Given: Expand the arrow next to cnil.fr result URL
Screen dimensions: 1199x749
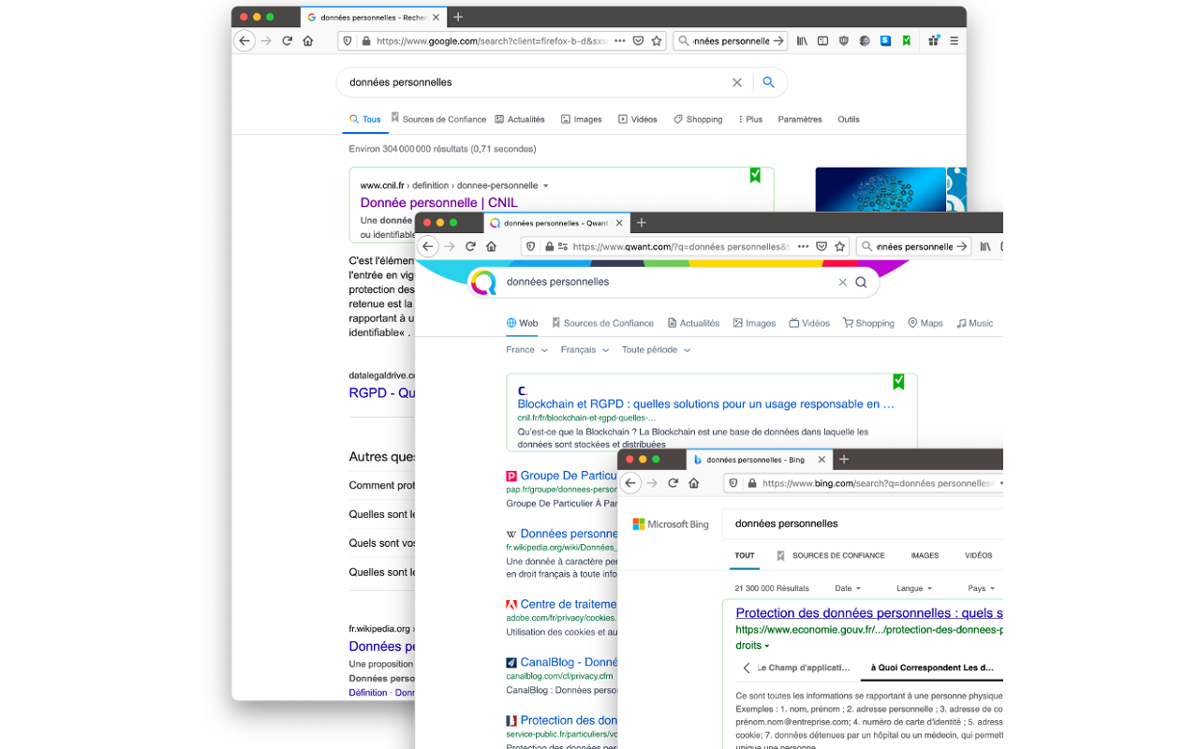Looking at the screenshot, I should click(546, 185).
